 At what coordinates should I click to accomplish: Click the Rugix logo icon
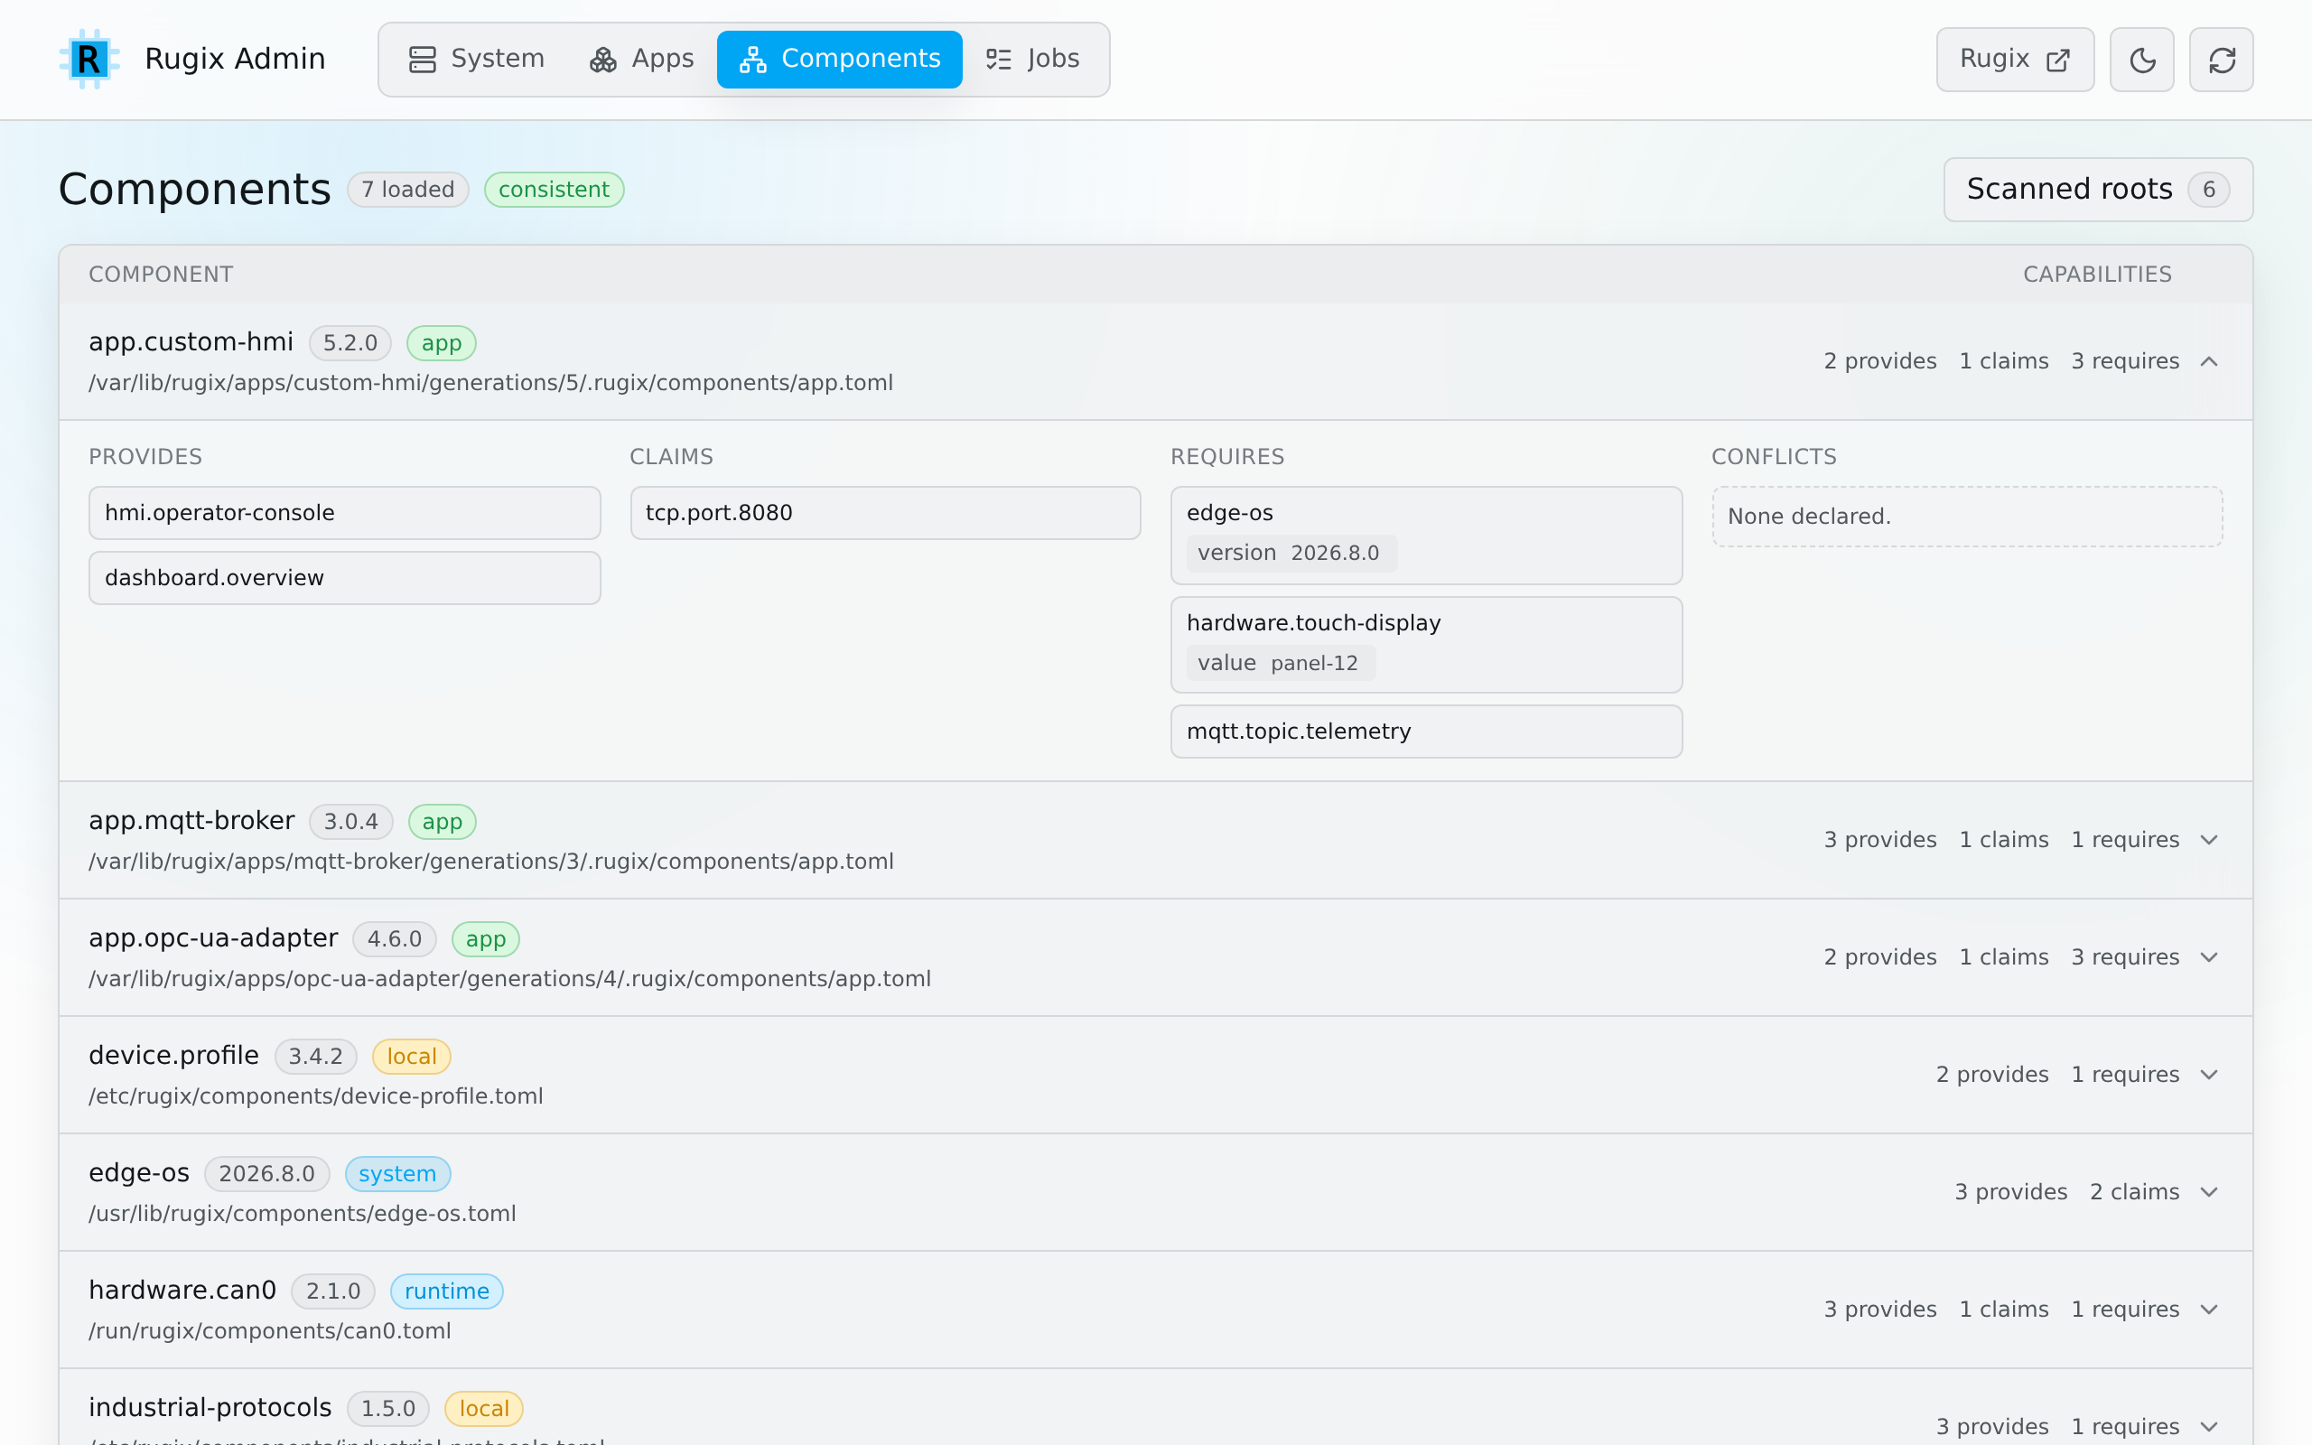pyautogui.click(x=89, y=60)
